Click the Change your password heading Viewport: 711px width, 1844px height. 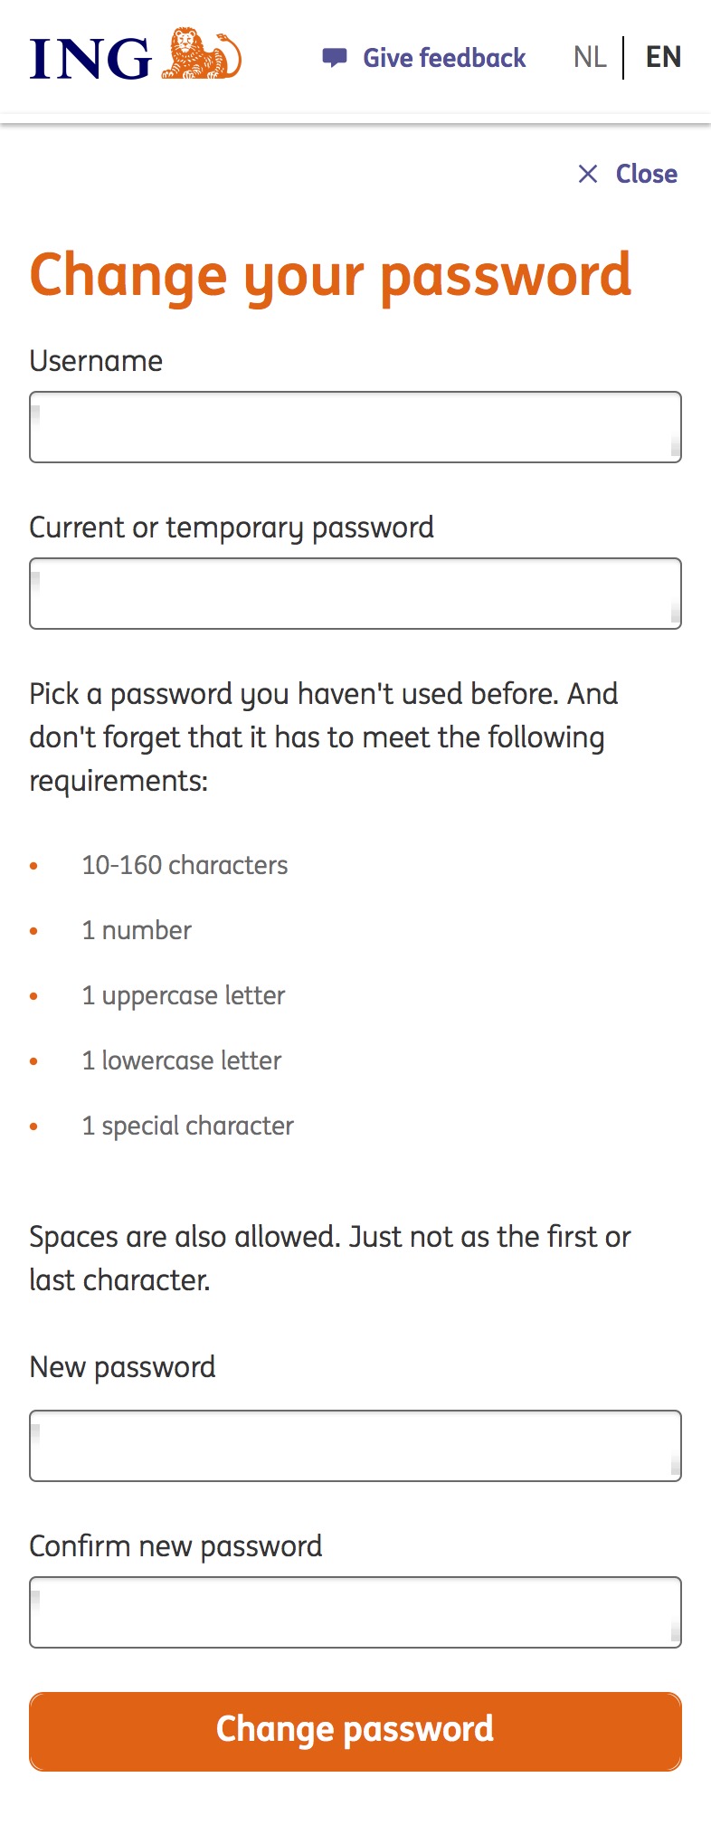(330, 276)
